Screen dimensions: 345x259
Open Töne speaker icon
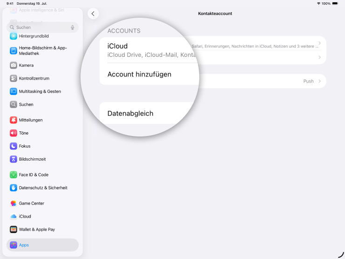point(14,133)
